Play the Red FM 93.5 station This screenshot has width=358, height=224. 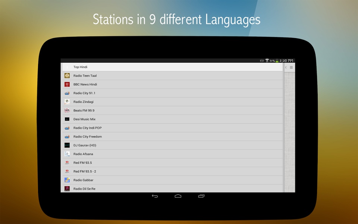coord(173,162)
